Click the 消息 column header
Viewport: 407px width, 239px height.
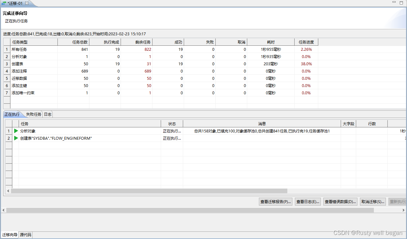pos(262,124)
